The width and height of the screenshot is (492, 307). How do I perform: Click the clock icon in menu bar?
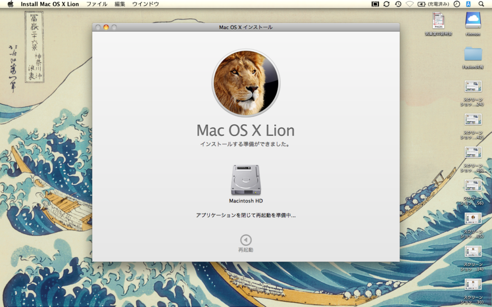click(x=456, y=4)
